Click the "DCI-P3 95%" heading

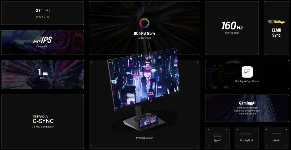[145, 34]
